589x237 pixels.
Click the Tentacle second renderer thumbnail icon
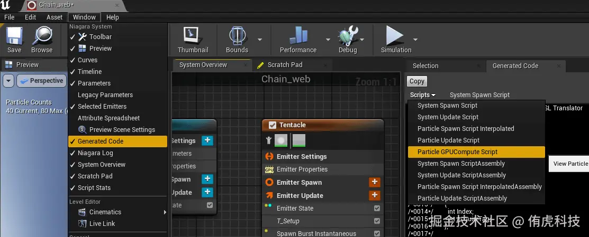[x=299, y=140]
